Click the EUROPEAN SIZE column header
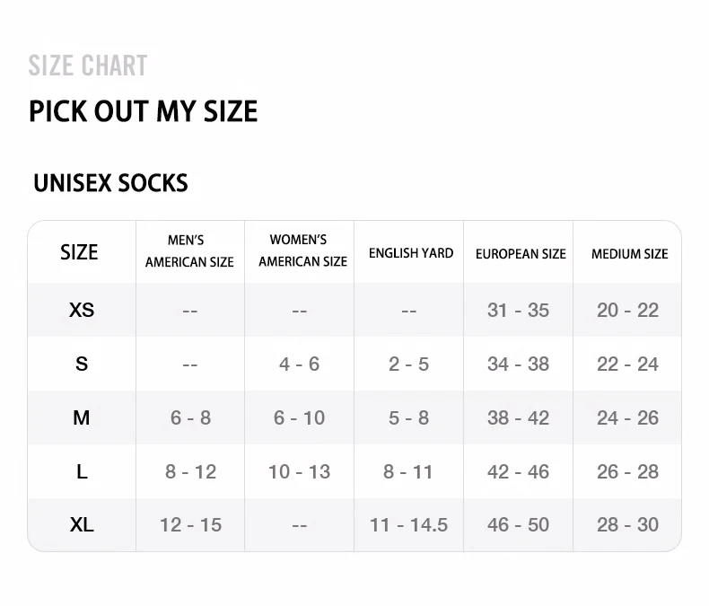Viewport: 709px width, 606px height. 521,254
